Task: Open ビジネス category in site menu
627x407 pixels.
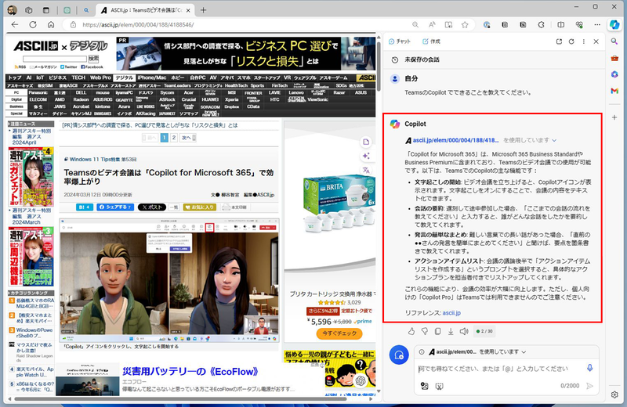Action: [x=57, y=78]
